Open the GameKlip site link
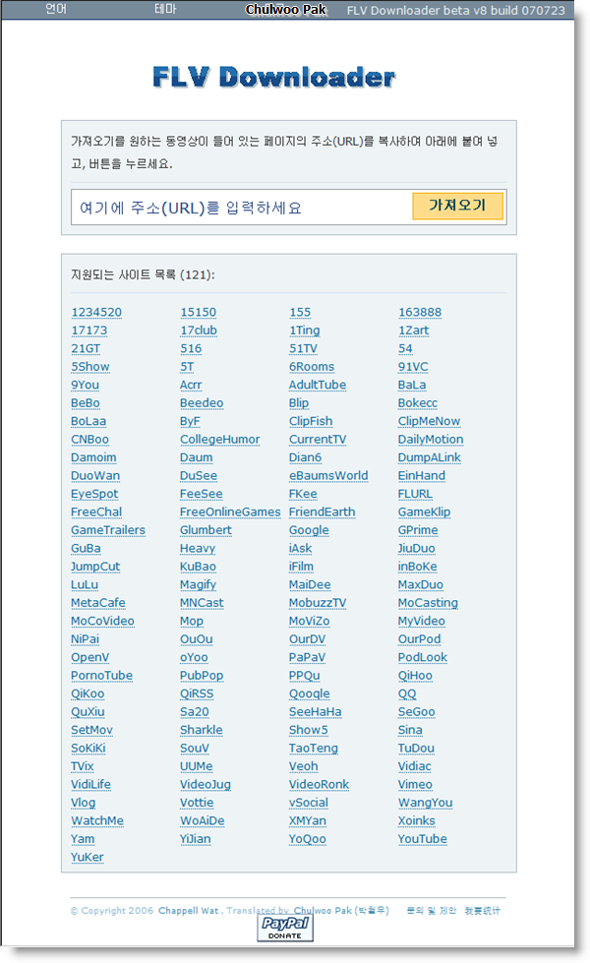Image resolution: width=590 pixels, height=963 pixels. (x=424, y=512)
